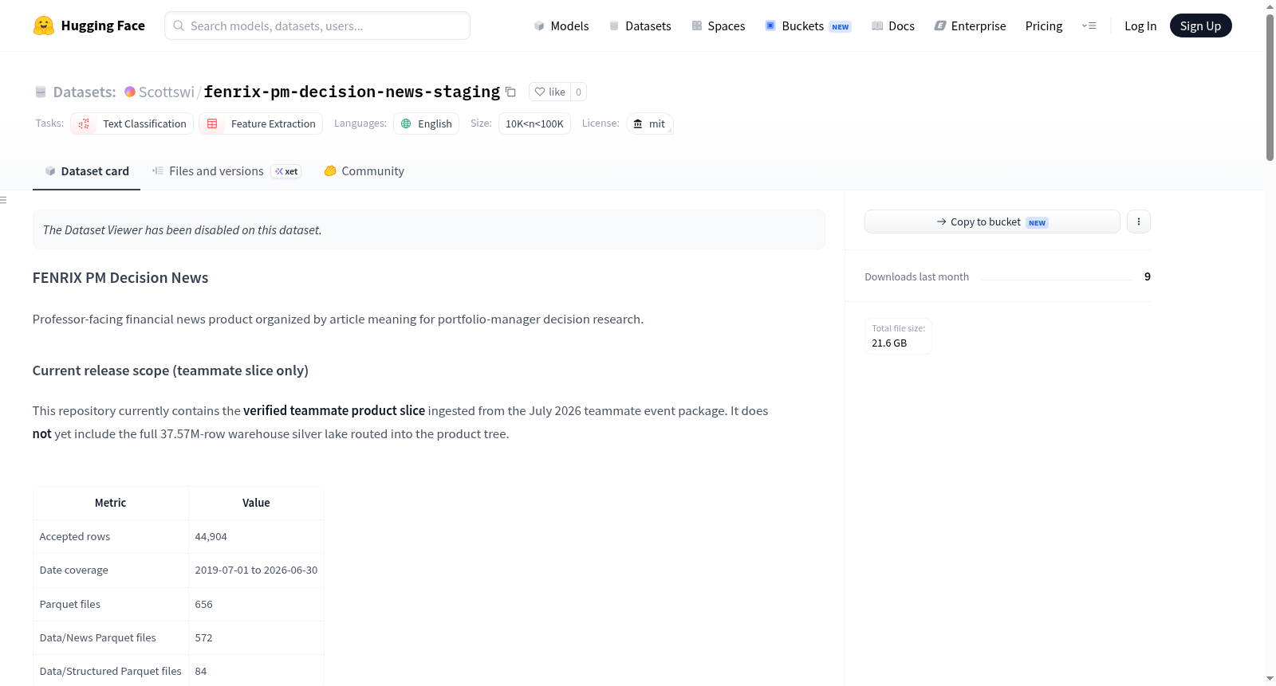Click the Copy to bucket arrow icon

tap(942, 221)
